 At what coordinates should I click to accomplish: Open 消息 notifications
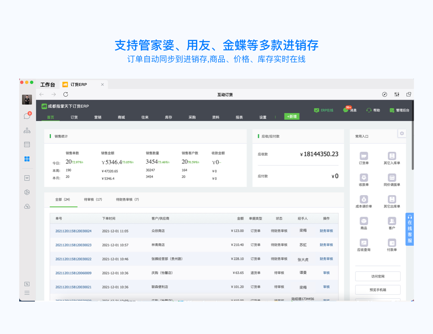(350, 110)
